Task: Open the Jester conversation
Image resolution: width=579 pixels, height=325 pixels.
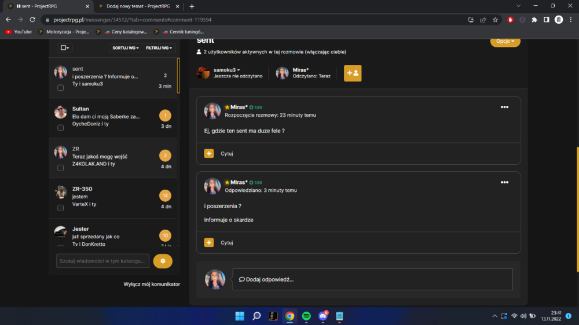Action: pos(113,232)
